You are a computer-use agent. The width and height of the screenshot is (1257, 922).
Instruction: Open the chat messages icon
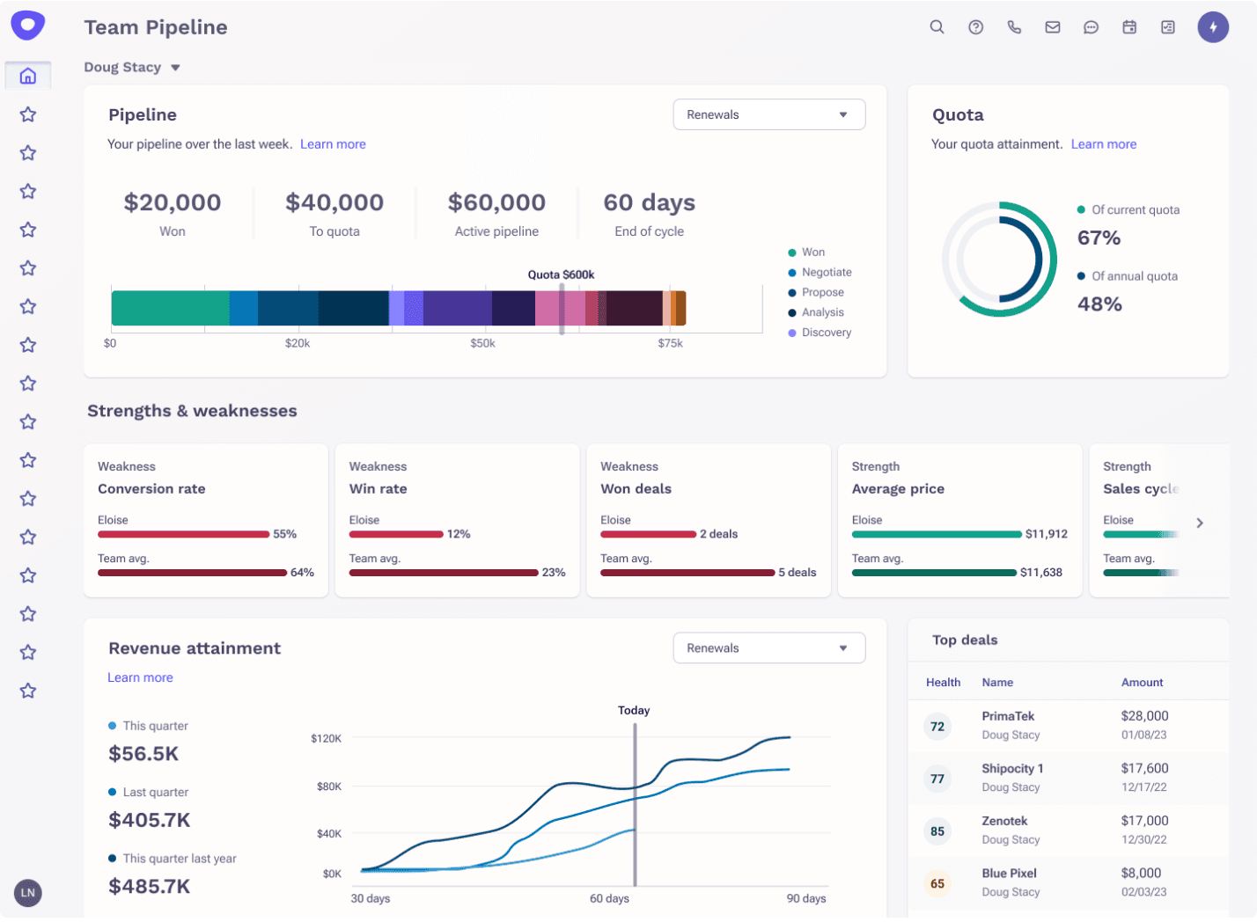click(1091, 27)
